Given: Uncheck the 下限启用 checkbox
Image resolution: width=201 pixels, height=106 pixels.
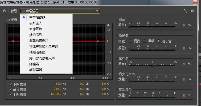Looking at the screenshot, I should (x=10, y=84).
